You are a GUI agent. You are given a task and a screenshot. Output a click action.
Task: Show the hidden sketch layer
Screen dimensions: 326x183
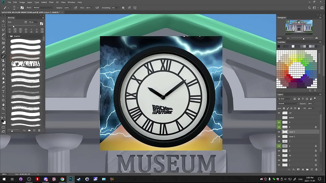pyautogui.click(x=279, y=118)
